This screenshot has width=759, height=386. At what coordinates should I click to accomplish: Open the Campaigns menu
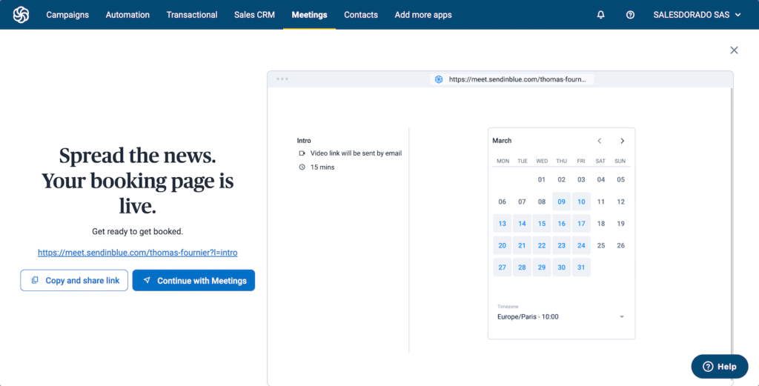67,15
